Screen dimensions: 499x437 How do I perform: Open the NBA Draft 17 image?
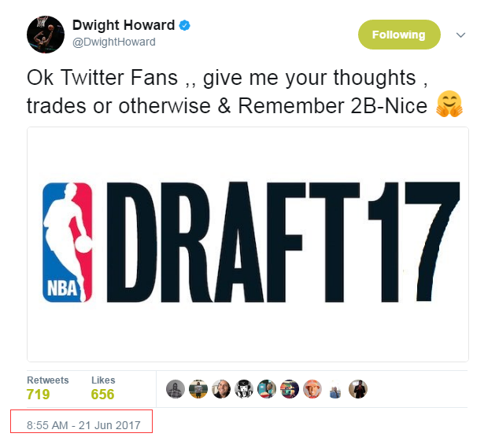pos(248,244)
